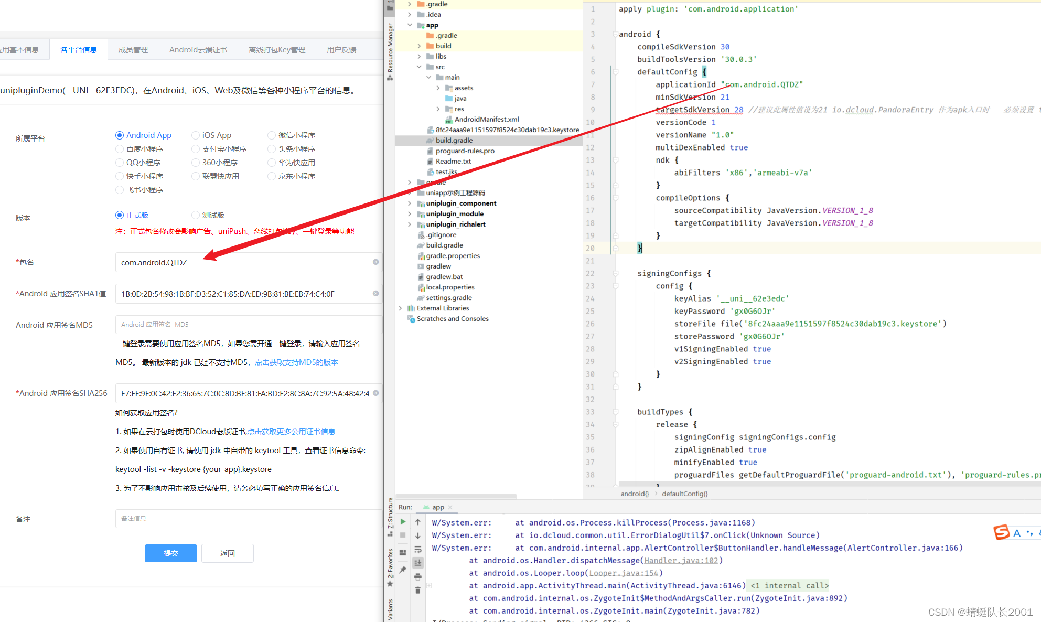Clear all Run console output with trash icon
This screenshot has height=622, width=1041.
pyautogui.click(x=418, y=590)
